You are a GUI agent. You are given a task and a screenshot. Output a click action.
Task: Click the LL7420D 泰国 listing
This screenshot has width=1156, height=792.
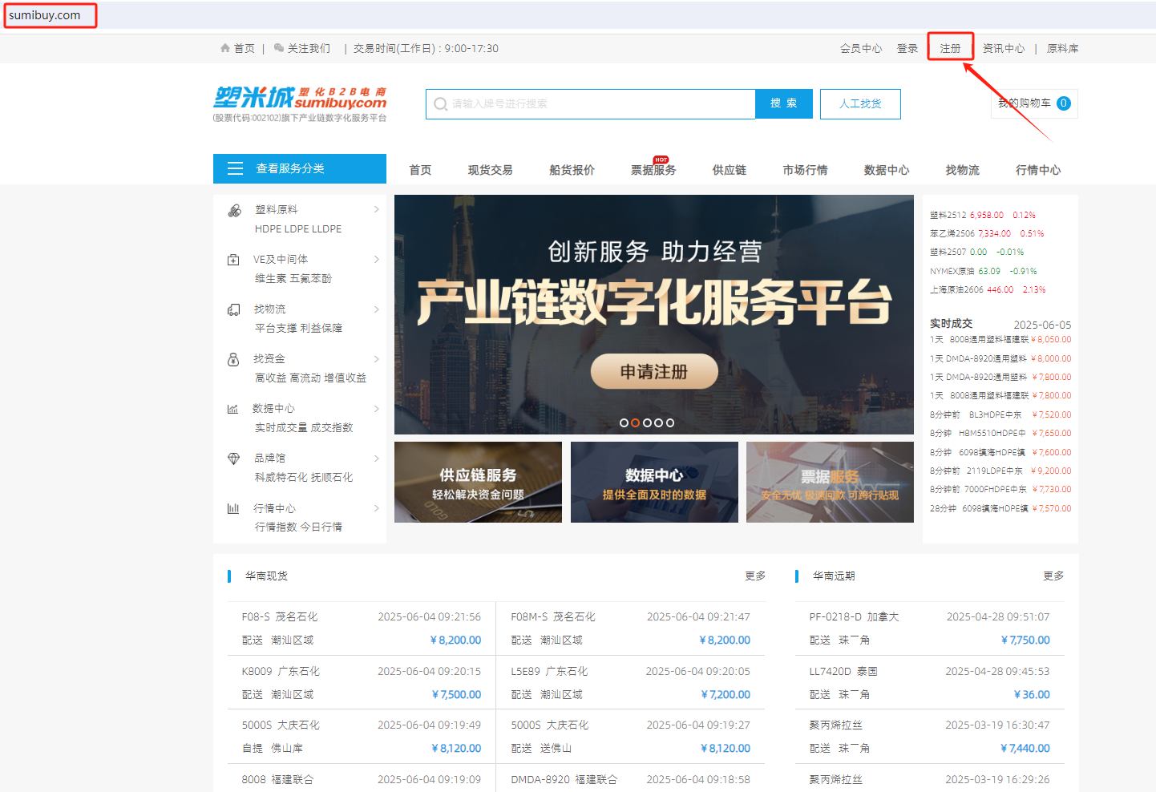click(x=929, y=683)
